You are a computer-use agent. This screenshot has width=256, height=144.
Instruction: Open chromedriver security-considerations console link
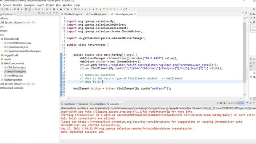click(x=124, y=122)
